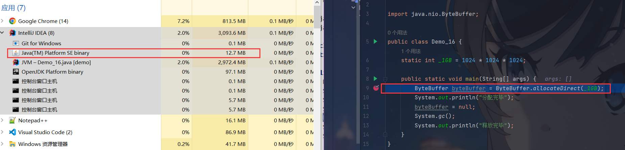
Task: Expand the Visual Studio Code group
Action: pos(2,132)
